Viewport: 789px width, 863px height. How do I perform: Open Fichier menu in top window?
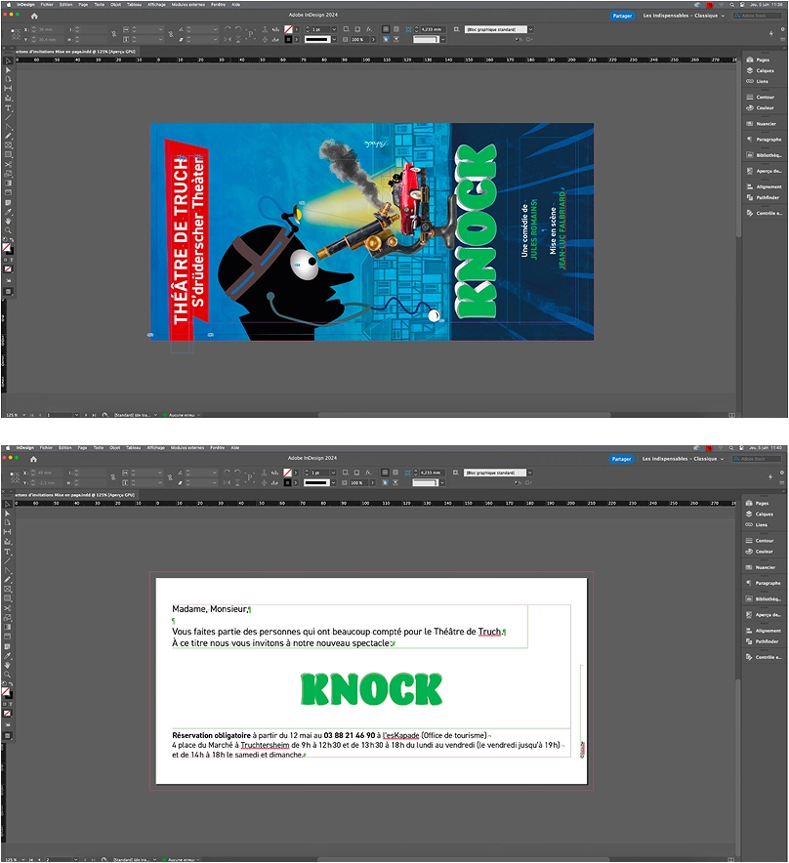pos(47,5)
